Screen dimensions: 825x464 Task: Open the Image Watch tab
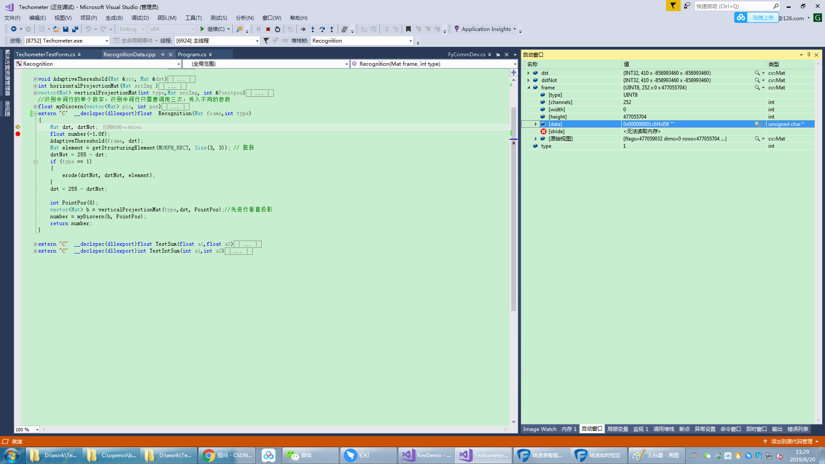click(539, 429)
